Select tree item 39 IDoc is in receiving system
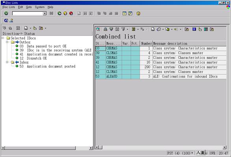 click(x=56, y=50)
